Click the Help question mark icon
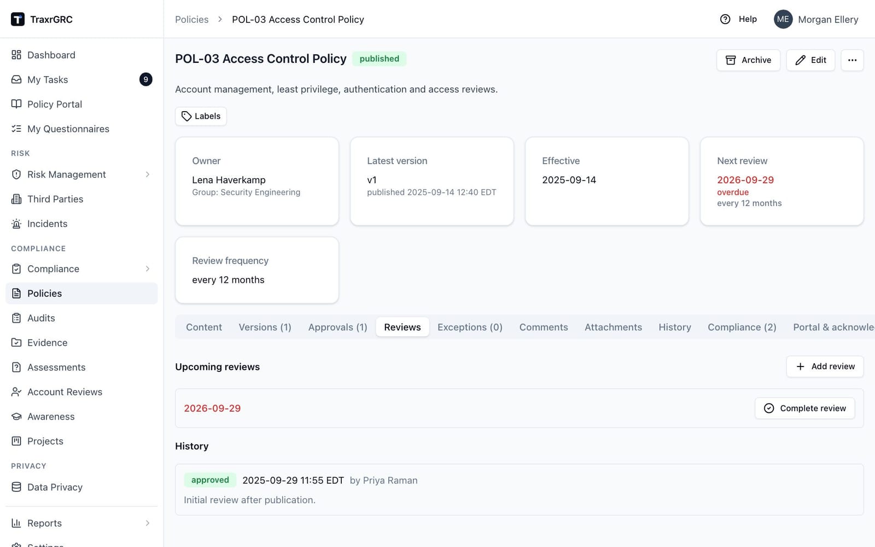Screen dimensions: 875x547 (x=725, y=19)
